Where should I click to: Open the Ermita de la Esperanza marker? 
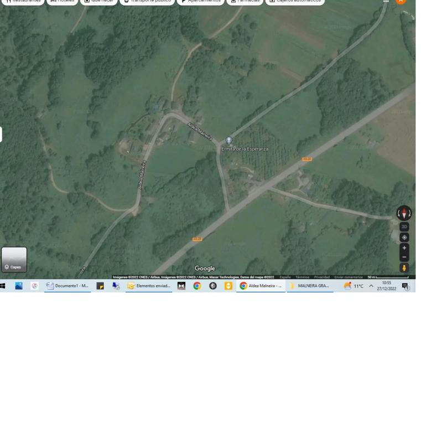228,141
